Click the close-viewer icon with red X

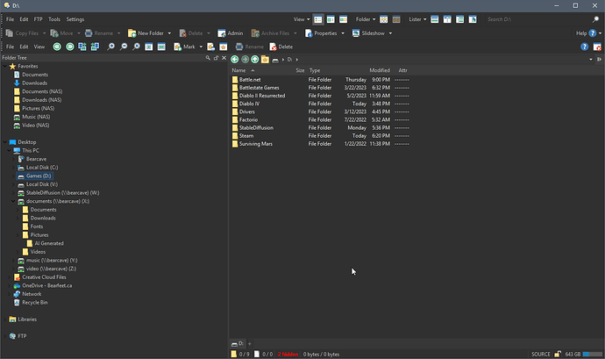[597, 47]
